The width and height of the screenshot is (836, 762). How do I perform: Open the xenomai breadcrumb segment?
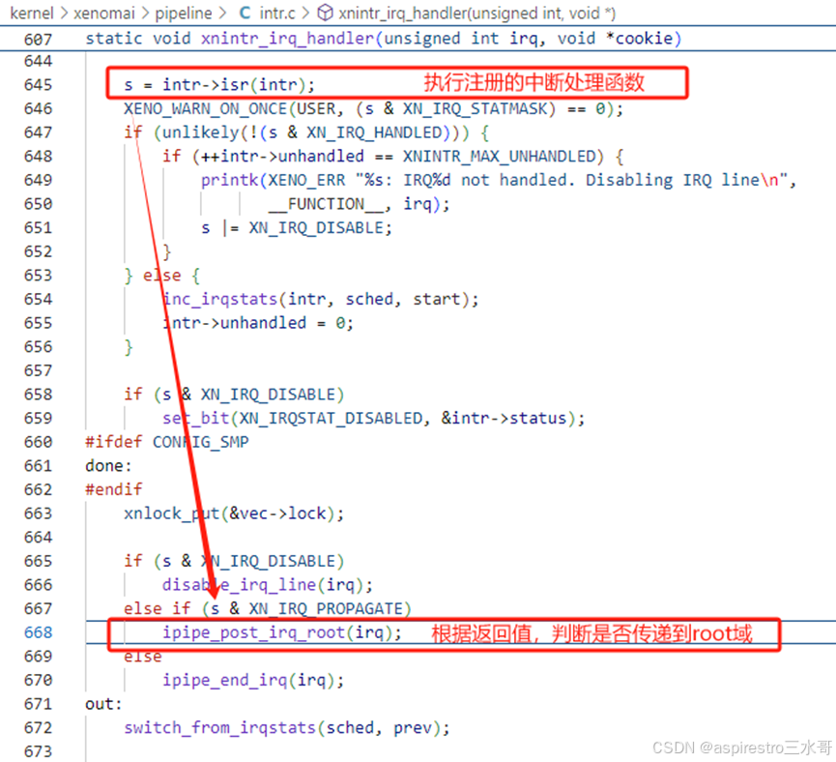pos(104,13)
